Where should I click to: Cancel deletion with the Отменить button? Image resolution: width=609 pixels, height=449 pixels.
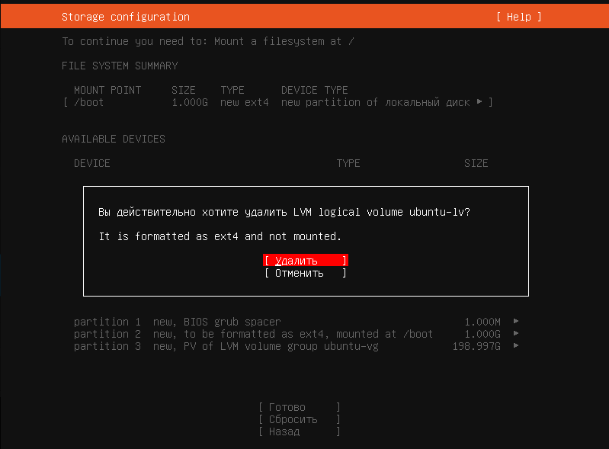306,273
